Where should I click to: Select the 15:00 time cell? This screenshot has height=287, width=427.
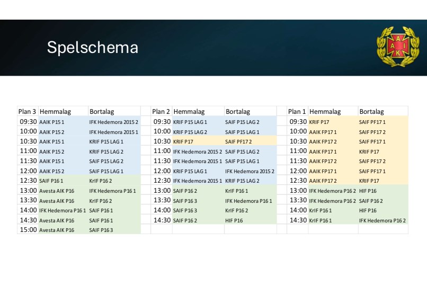click(x=28, y=230)
